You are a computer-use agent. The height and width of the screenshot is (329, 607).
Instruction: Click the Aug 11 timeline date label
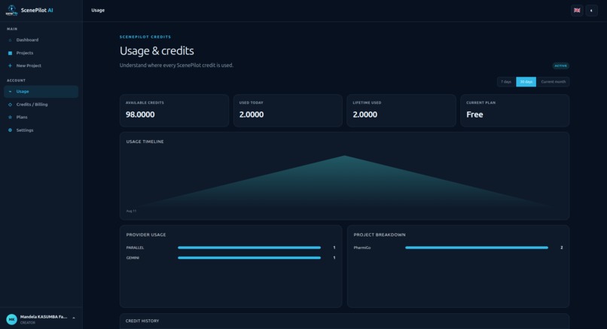[131, 211]
